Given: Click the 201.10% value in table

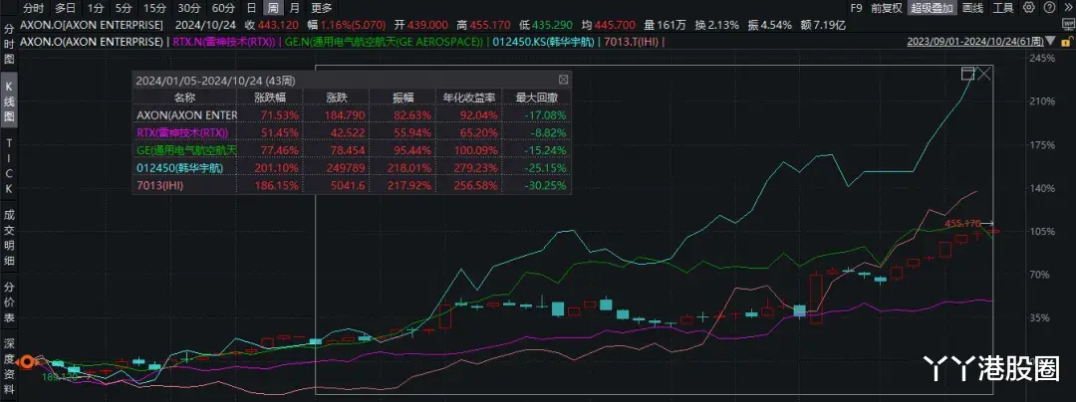Looking at the screenshot, I should coord(277,167).
